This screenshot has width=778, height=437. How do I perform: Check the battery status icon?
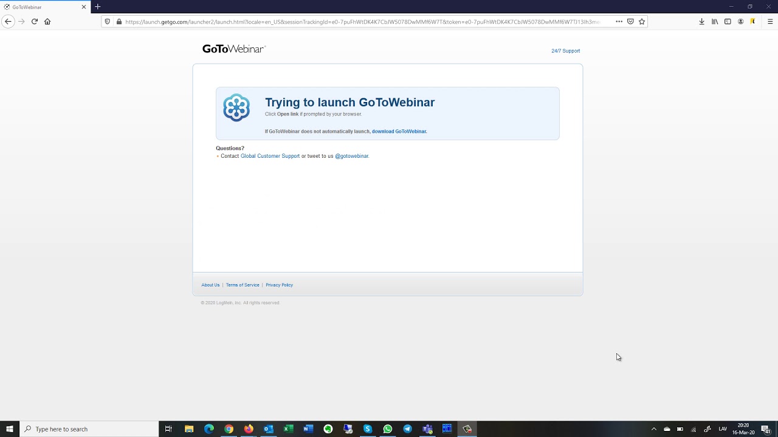680,429
